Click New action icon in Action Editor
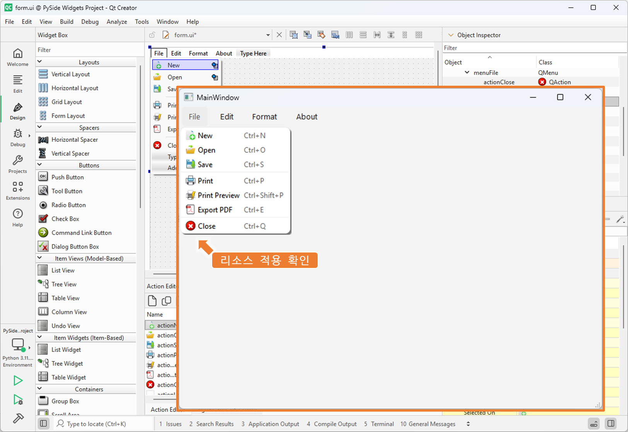Image resolution: width=628 pixels, height=432 pixels. [x=152, y=300]
